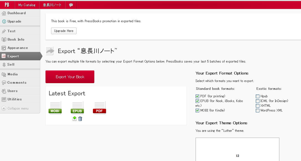Viewport: 301px width, 161px height.
Task: Download the EPUB file with green arrow
Action: coord(74,119)
